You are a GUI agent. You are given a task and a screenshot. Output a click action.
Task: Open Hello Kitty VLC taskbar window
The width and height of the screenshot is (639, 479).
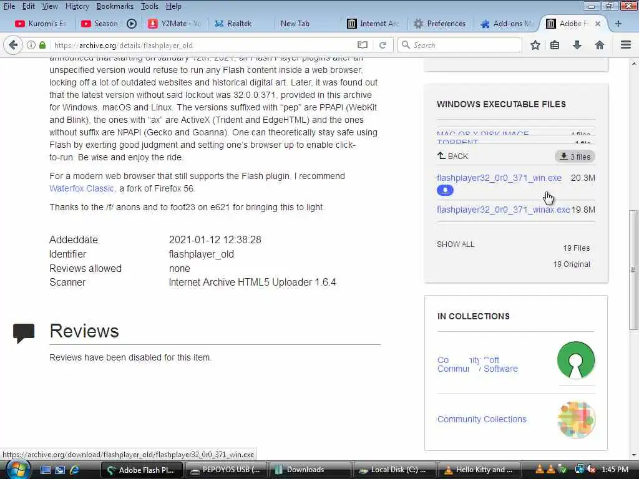pos(479,470)
